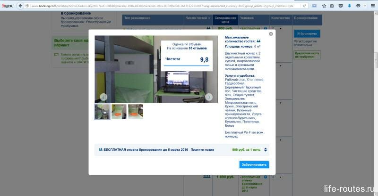Screen dimensions: 378x196
Task: Click the blue info icon beside Условия
Action: 265,28
